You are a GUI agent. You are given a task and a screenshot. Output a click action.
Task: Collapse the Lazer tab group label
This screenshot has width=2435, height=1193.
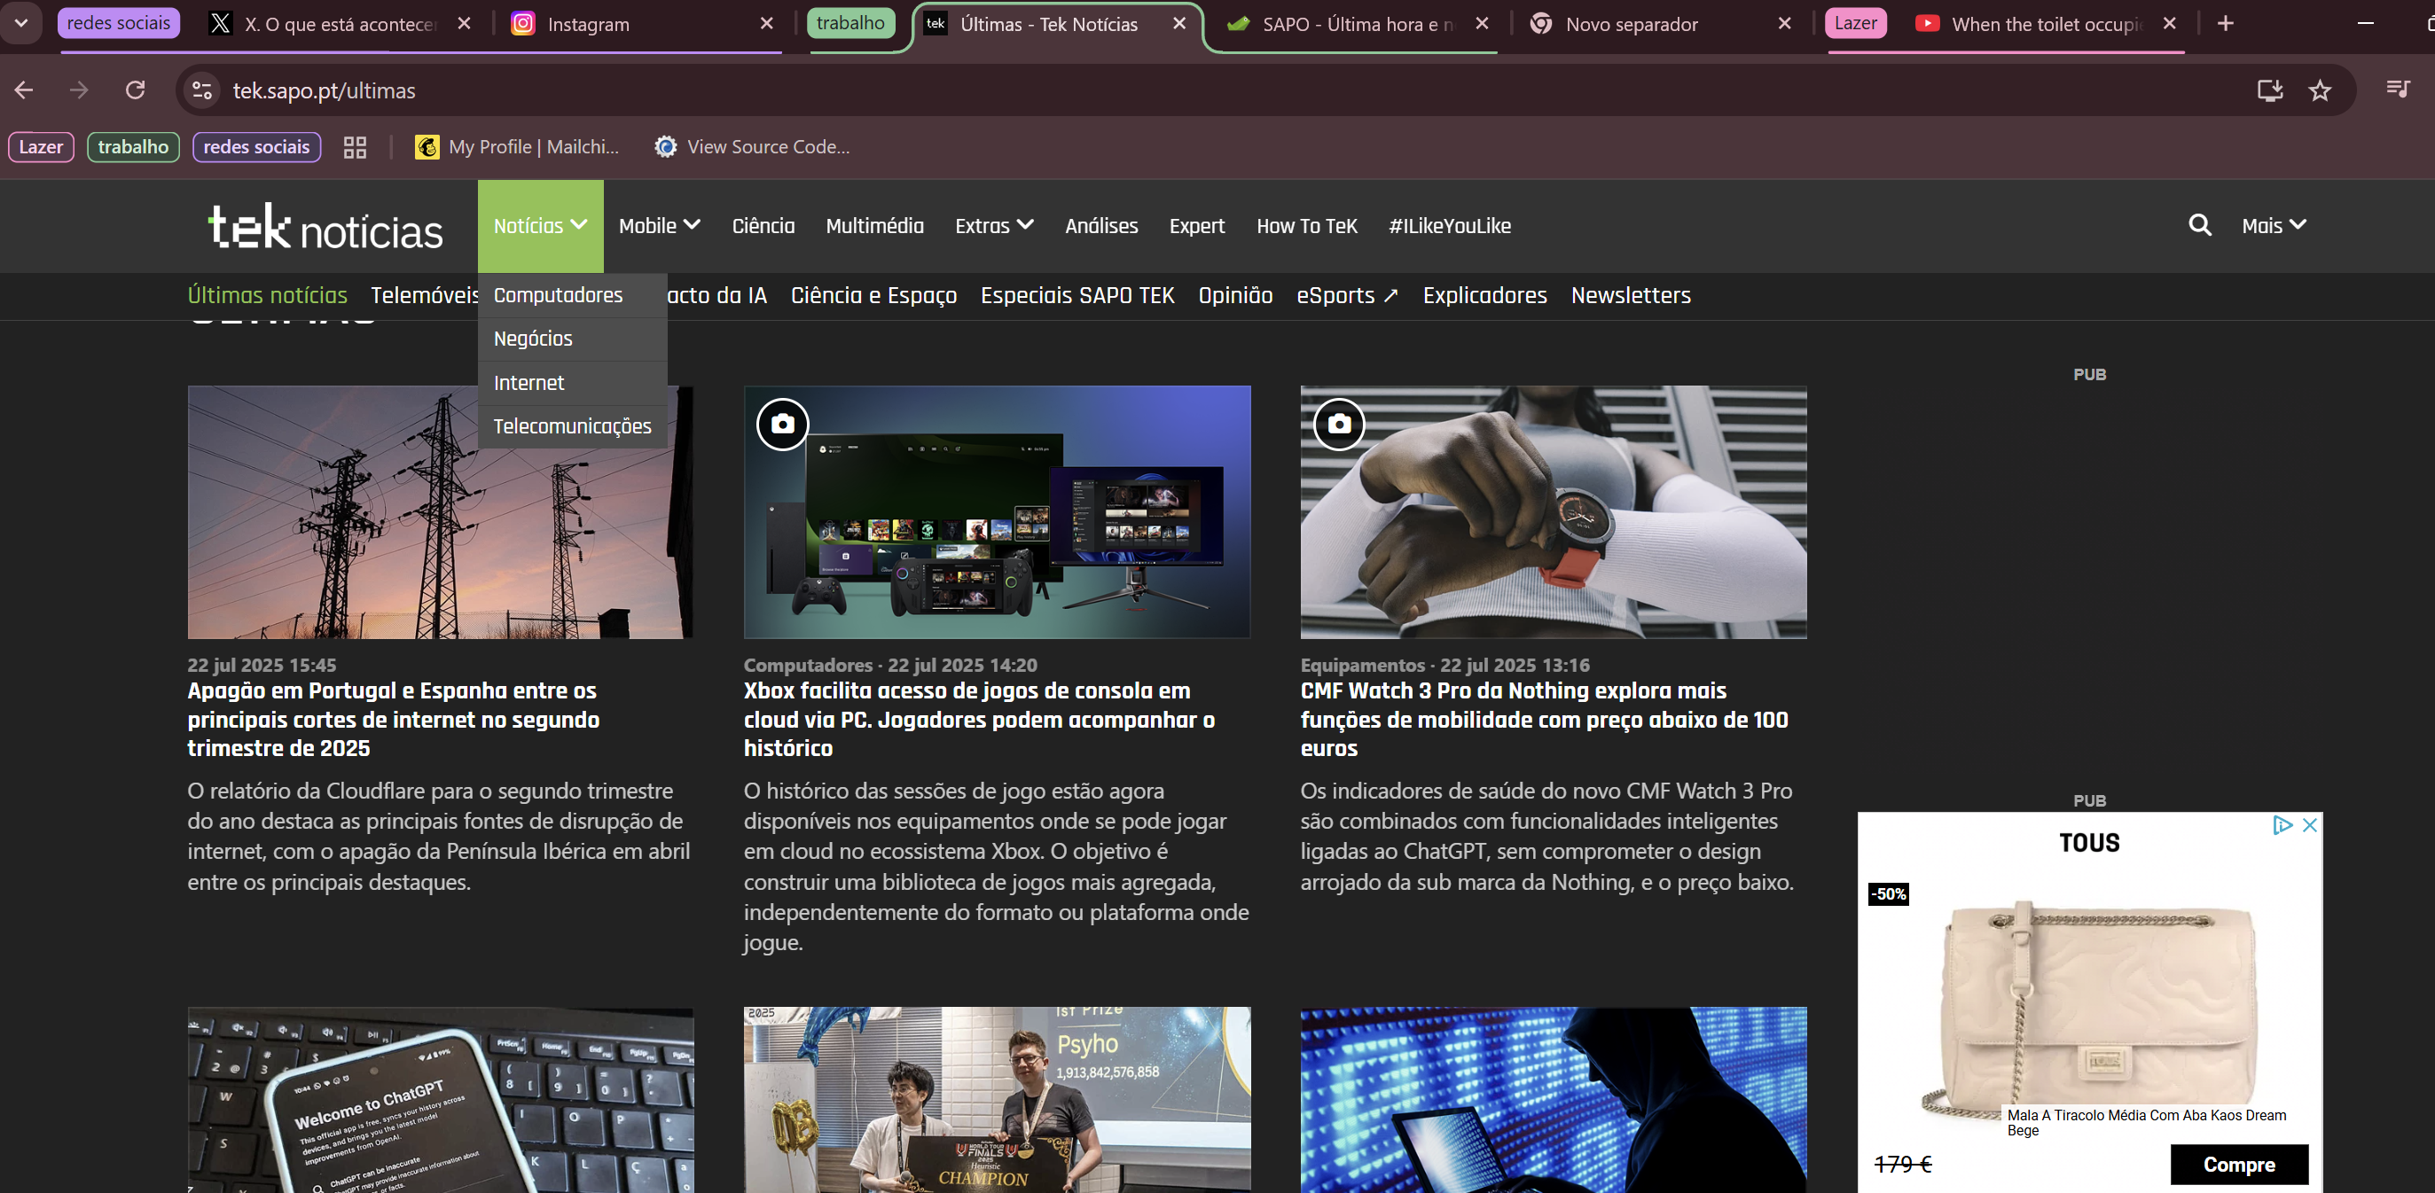(x=1856, y=23)
